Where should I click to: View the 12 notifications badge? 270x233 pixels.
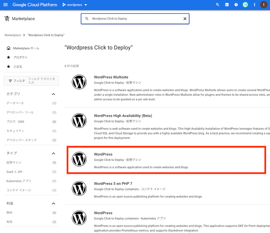coord(245,5)
